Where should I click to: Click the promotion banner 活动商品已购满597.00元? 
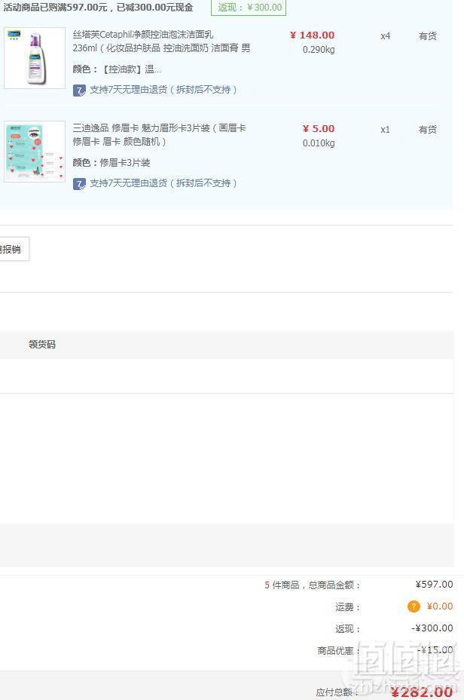(x=98, y=8)
